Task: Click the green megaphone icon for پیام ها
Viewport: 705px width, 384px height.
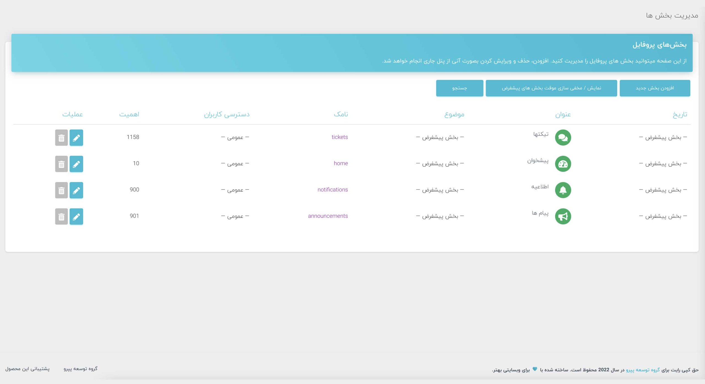Action: (x=563, y=216)
